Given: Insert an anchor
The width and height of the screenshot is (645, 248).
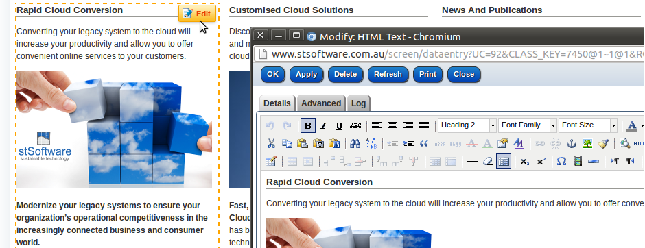Looking at the screenshot, I should [572, 143].
